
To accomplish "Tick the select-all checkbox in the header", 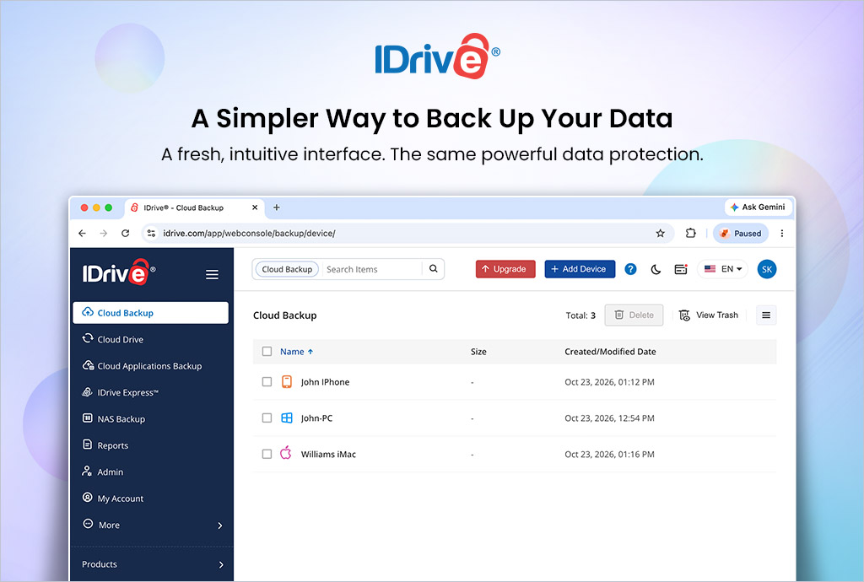I will 267,351.
